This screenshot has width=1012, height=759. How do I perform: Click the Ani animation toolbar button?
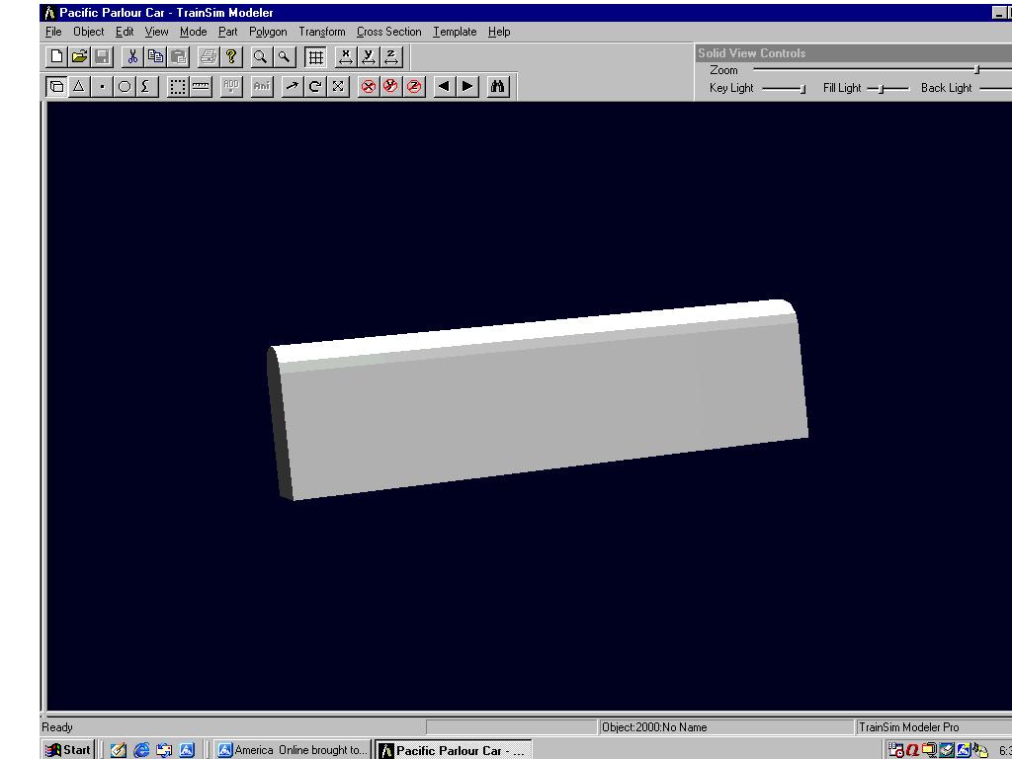click(x=261, y=87)
